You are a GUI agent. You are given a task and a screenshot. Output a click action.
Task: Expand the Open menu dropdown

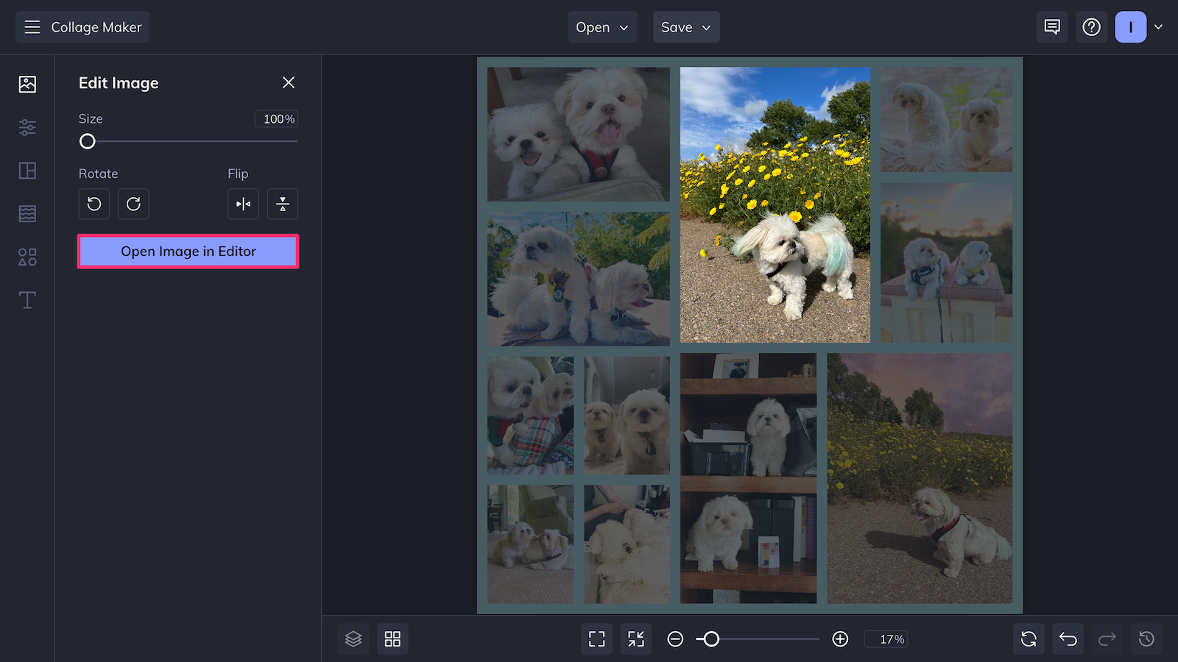pyautogui.click(x=602, y=26)
